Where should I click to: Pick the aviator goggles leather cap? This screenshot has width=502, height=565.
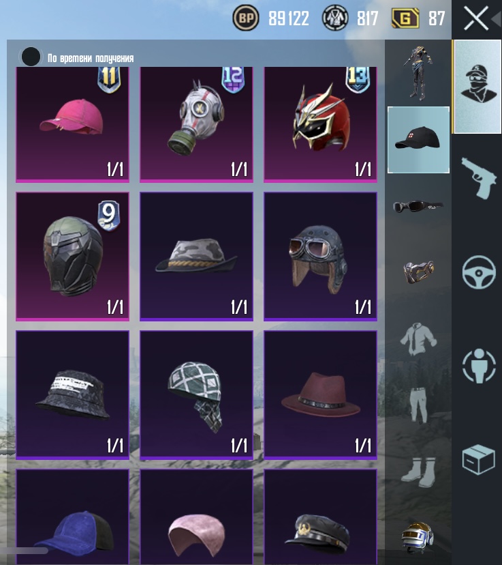pyautogui.click(x=320, y=257)
